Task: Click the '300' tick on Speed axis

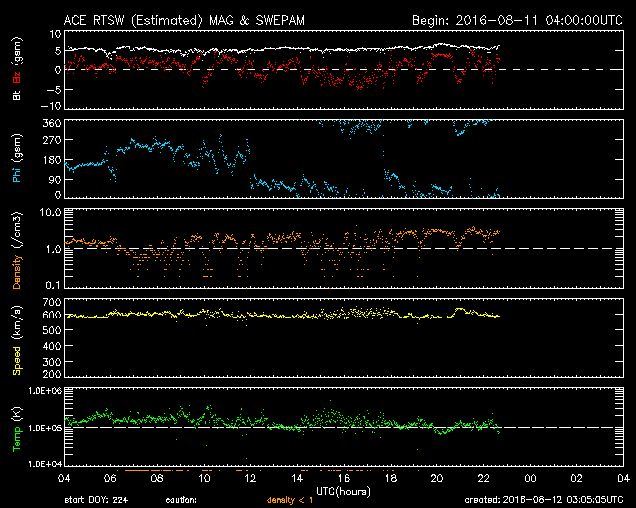Action: pos(52,362)
